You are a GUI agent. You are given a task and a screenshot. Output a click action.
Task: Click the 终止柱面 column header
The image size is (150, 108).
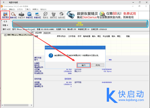(x=106, y=36)
